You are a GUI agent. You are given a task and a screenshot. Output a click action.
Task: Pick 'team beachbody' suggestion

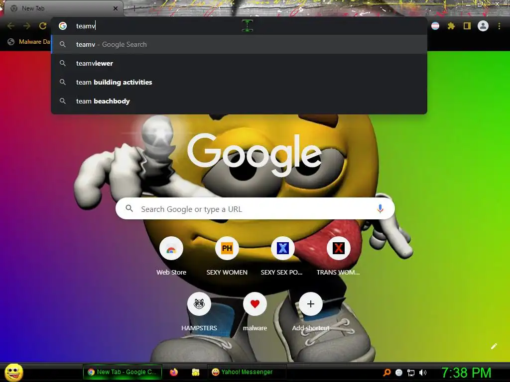point(239,101)
